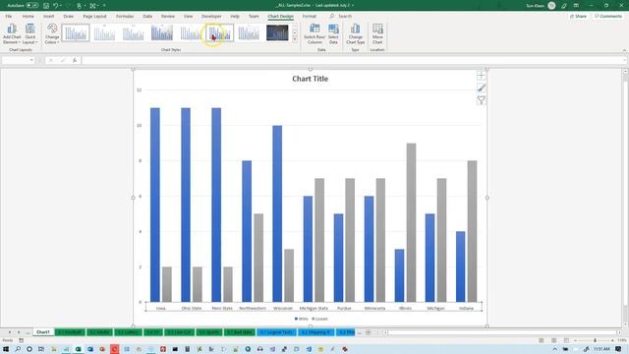
Task: Click the user account avatar
Action: (551, 6)
